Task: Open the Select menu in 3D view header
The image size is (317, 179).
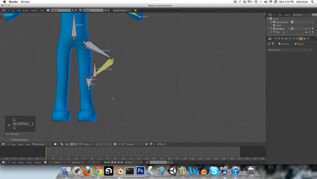Action: coord(21,144)
